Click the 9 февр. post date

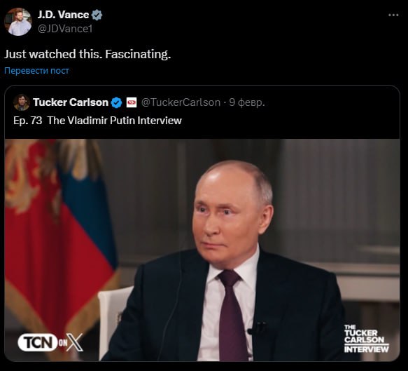coord(247,102)
